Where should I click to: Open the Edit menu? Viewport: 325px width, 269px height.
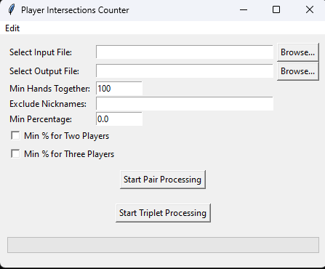pyautogui.click(x=12, y=28)
